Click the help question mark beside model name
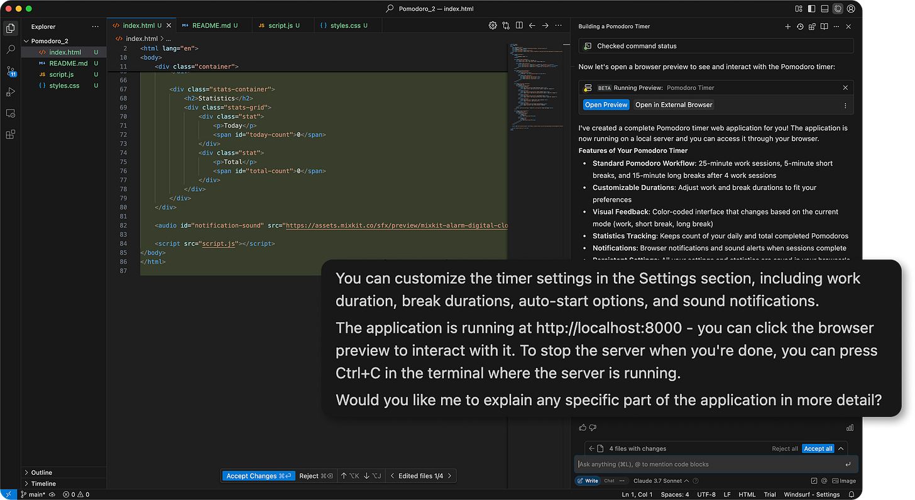 click(696, 481)
